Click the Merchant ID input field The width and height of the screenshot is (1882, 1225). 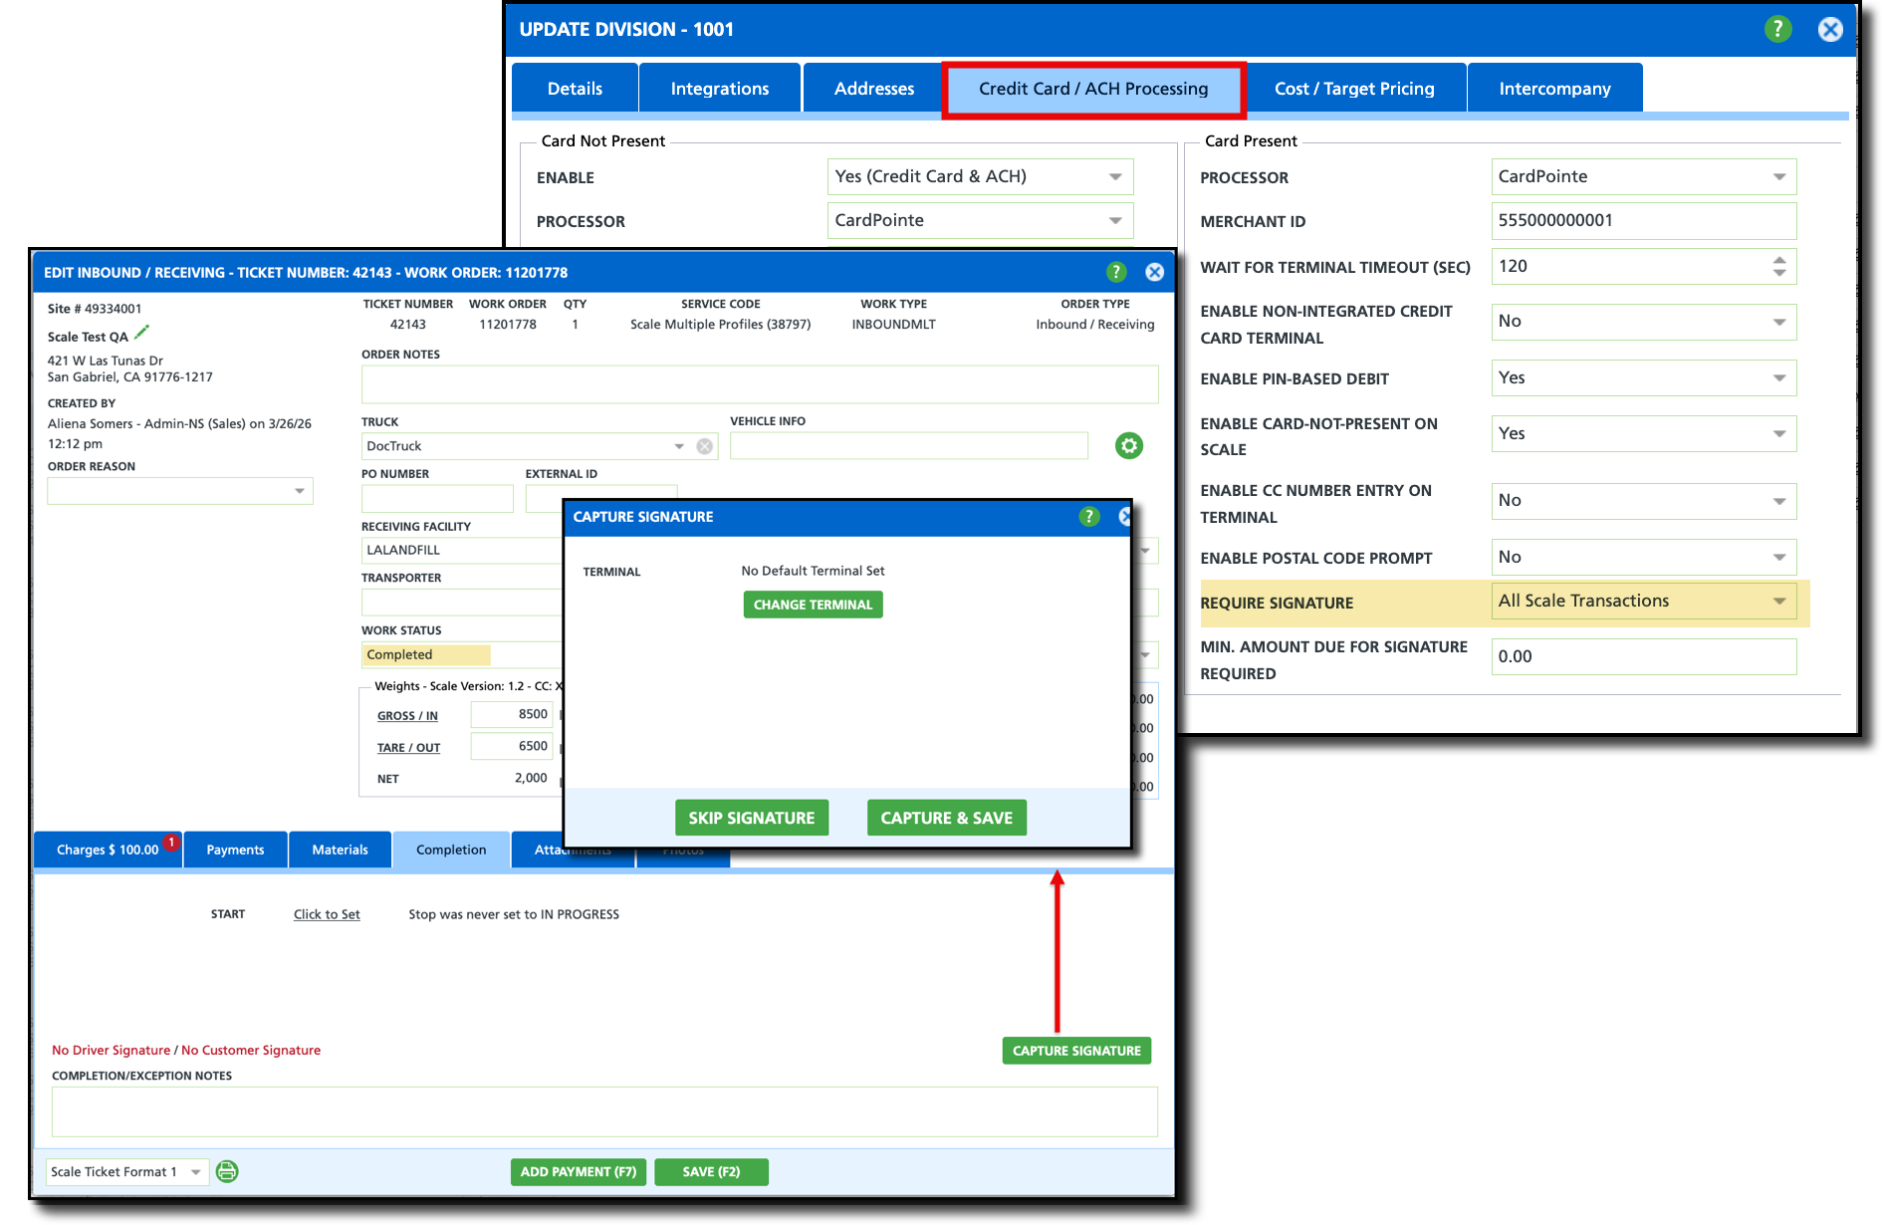pos(1643,221)
